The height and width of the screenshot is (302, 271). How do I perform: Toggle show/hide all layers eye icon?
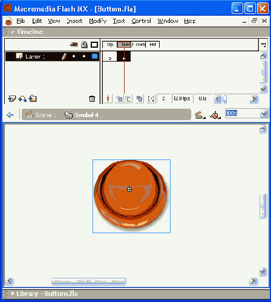point(74,45)
